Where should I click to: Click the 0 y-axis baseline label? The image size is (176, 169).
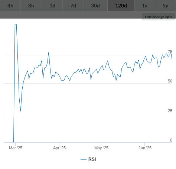pyautogui.click(x=171, y=140)
